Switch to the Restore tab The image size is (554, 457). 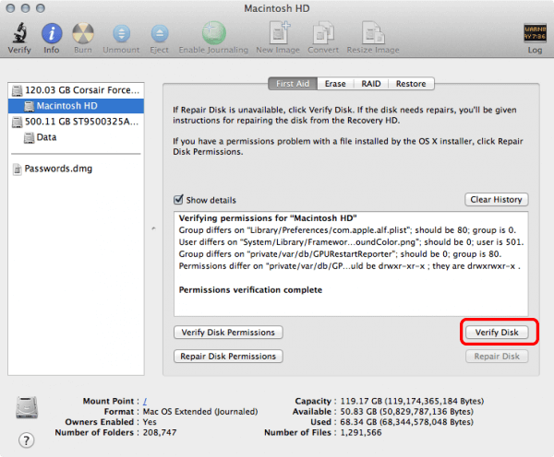(411, 84)
